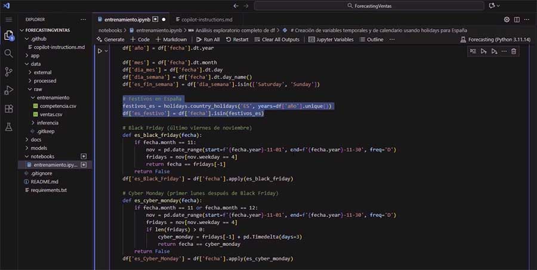Click notebooks breadcrumb segment
Image resolution: width=537 pixels, height=270 pixels.
pyautogui.click(x=110, y=30)
